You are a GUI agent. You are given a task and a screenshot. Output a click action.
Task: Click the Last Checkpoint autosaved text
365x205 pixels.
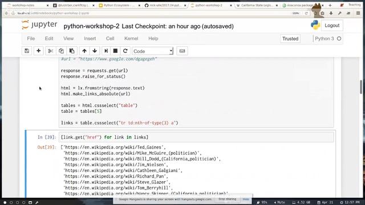pos(177,26)
